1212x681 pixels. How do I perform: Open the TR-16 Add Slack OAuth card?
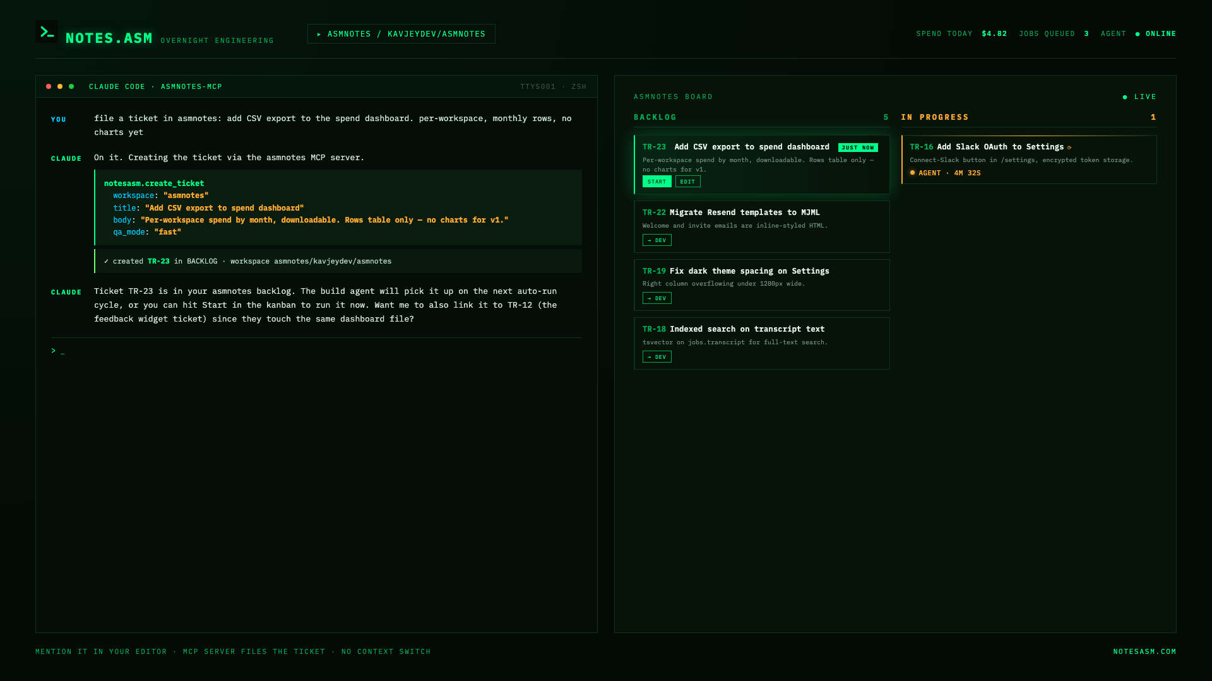pyautogui.click(x=1029, y=160)
